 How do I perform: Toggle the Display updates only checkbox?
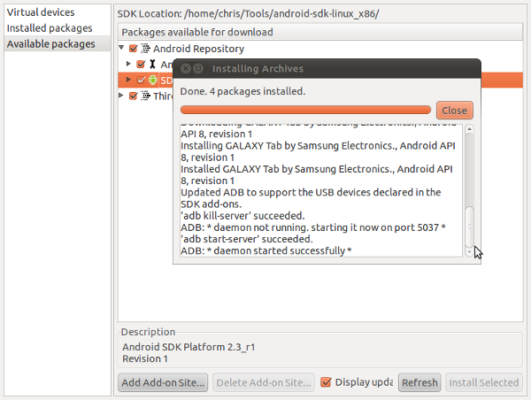pyautogui.click(x=326, y=382)
